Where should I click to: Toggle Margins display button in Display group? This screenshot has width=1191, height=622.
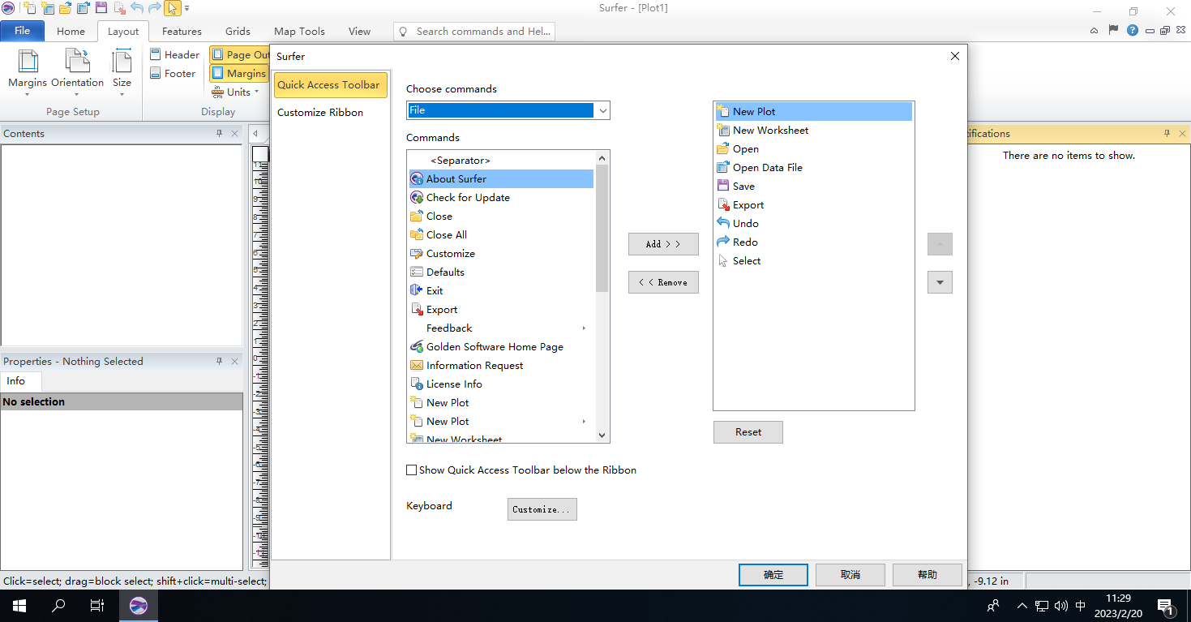tap(239, 73)
